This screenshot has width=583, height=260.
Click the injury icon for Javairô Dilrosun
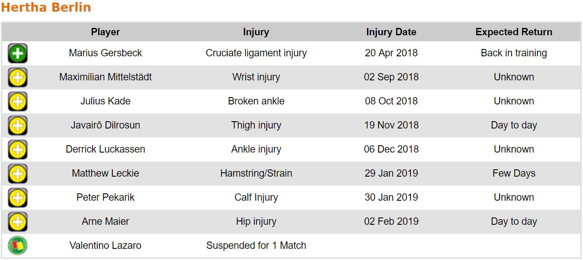pyautogui.click(x=18, y=125)
